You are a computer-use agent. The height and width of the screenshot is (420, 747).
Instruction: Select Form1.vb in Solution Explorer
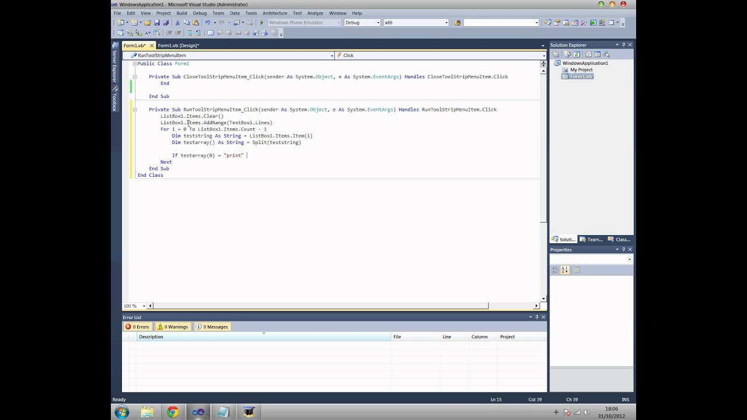pyautogui.click(x=577, y=76)
